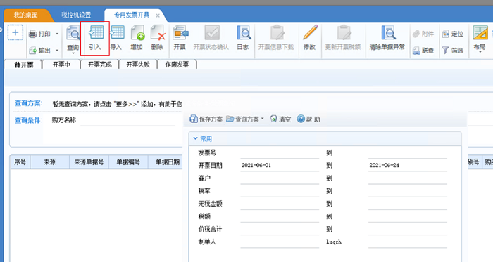Screen dimensions: 493x262
Task: Click the 修改 pencil edit icon
Action: coord(310,32)
